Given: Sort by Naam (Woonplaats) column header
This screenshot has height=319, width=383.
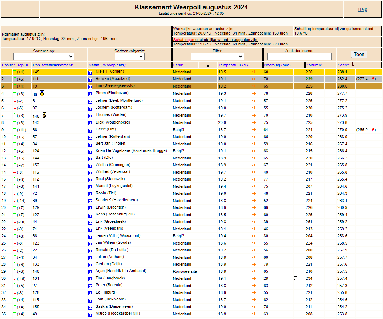Looking at the screenshot, I should [107, 65].
